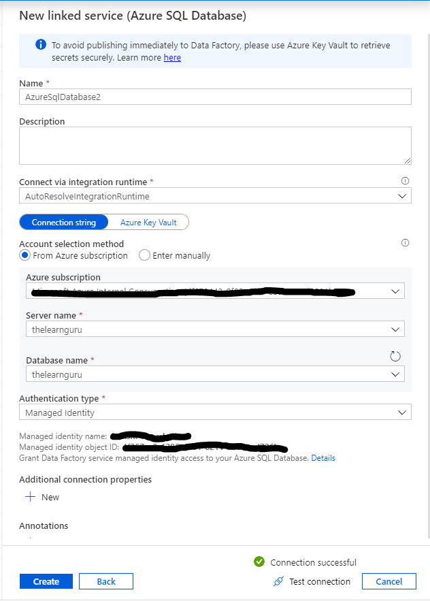
Task: Click the Cancel button
Action: pos(388,581)
